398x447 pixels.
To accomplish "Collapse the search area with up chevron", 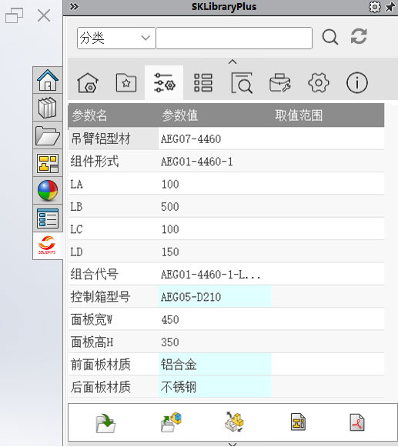I will (232, 62).
